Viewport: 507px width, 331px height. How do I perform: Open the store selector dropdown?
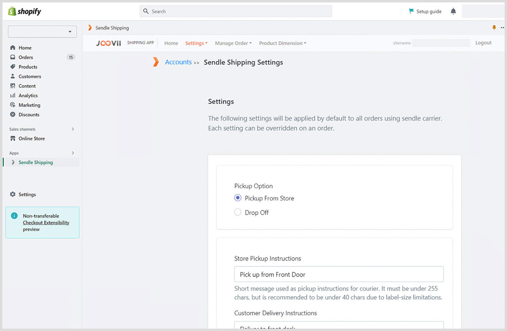click(x=42, y=31)
